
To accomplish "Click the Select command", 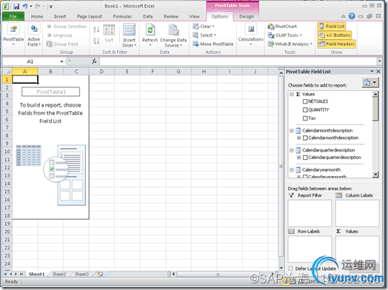I will [x=204, y=35].
